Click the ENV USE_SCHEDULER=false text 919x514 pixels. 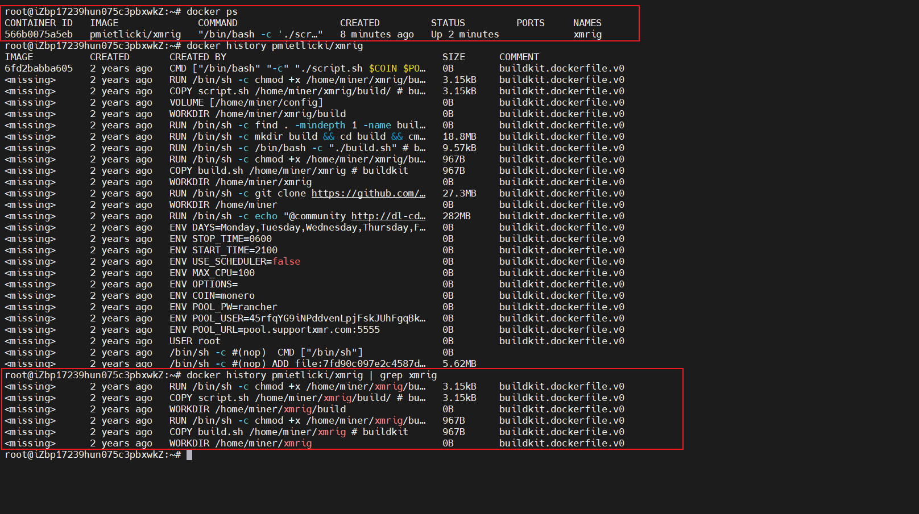click(235, 261)
